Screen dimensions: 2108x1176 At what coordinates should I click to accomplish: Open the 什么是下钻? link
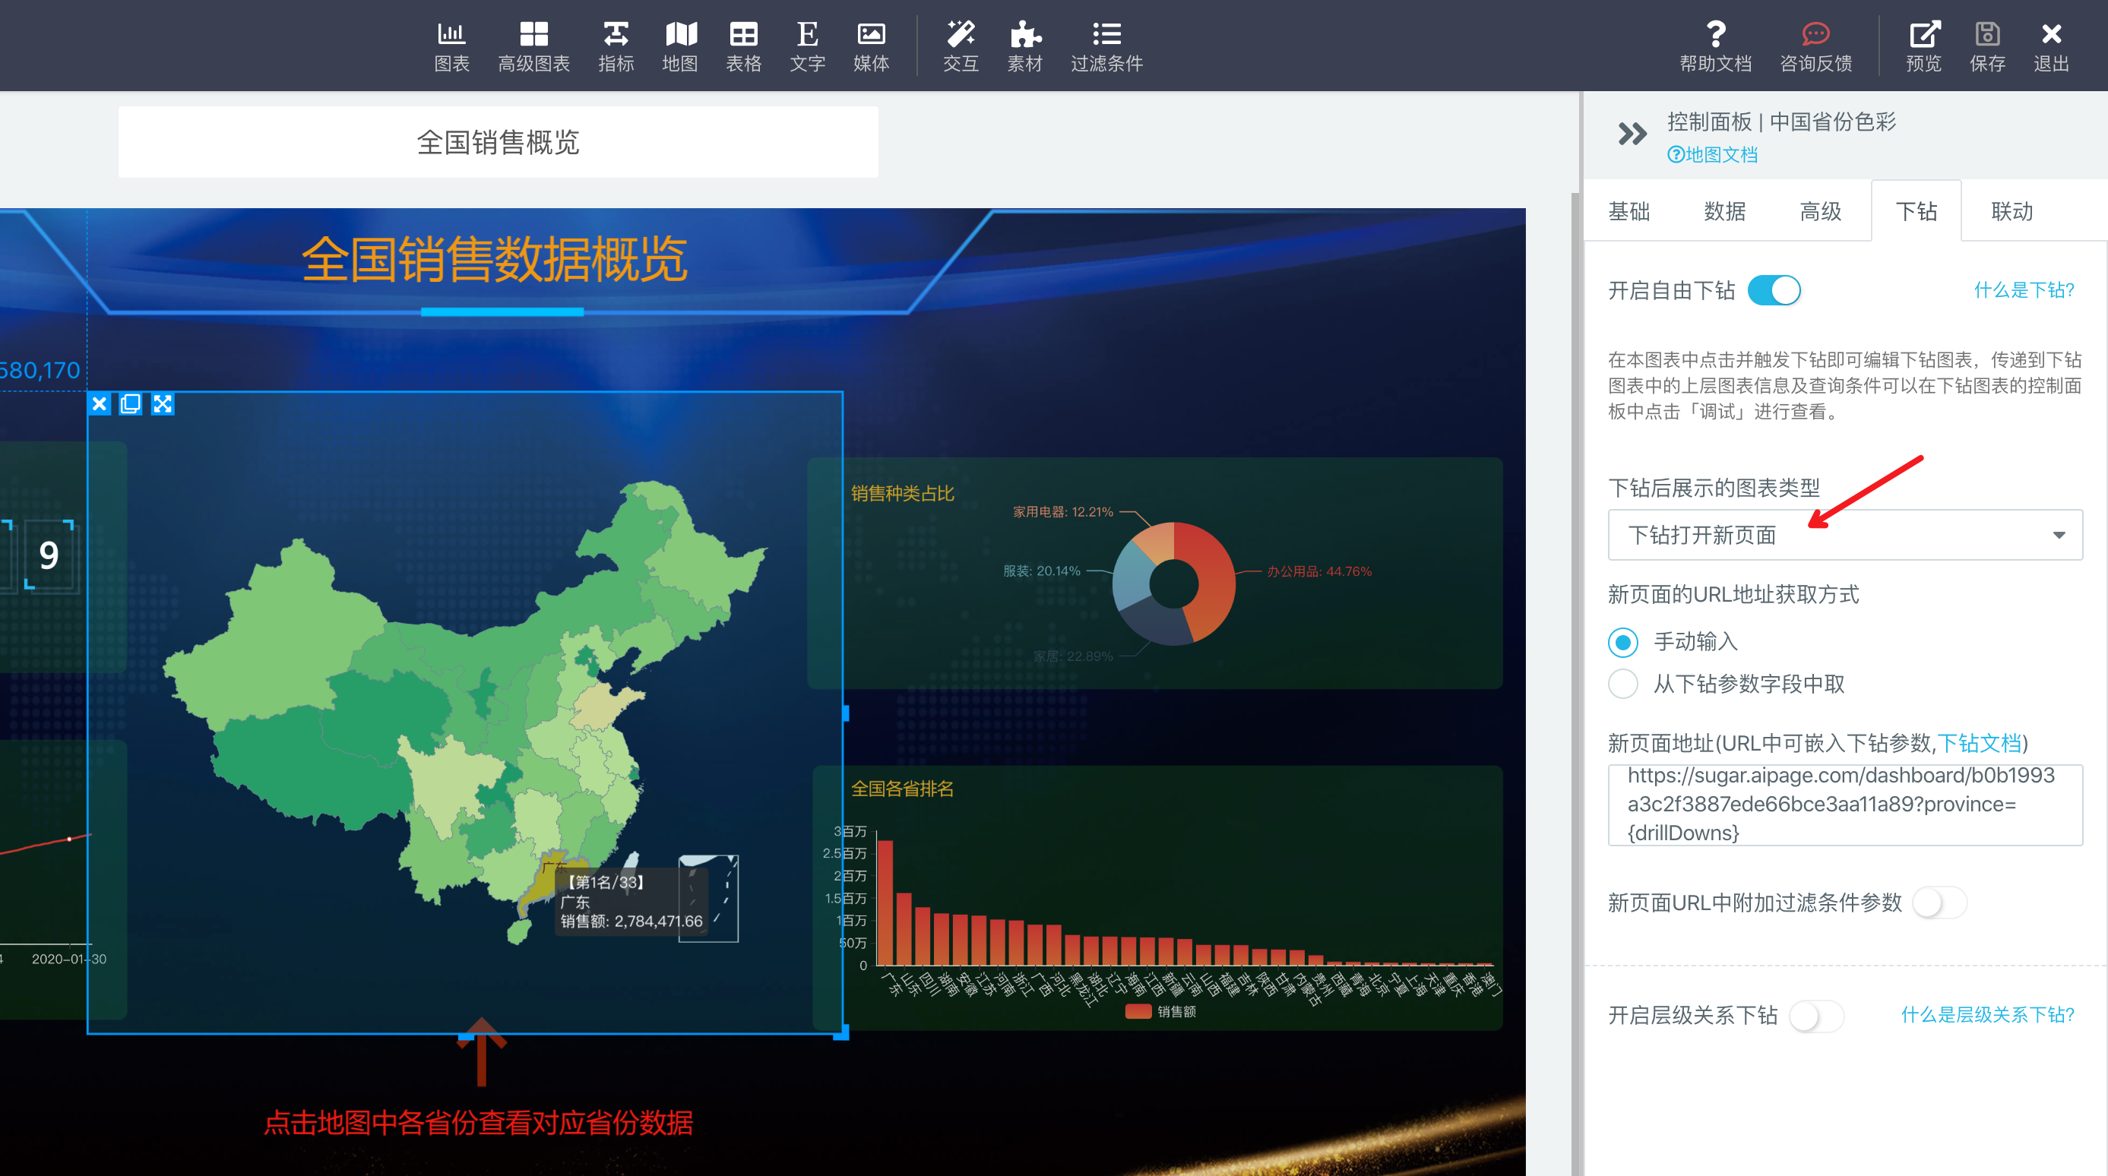pos(2024,290)
